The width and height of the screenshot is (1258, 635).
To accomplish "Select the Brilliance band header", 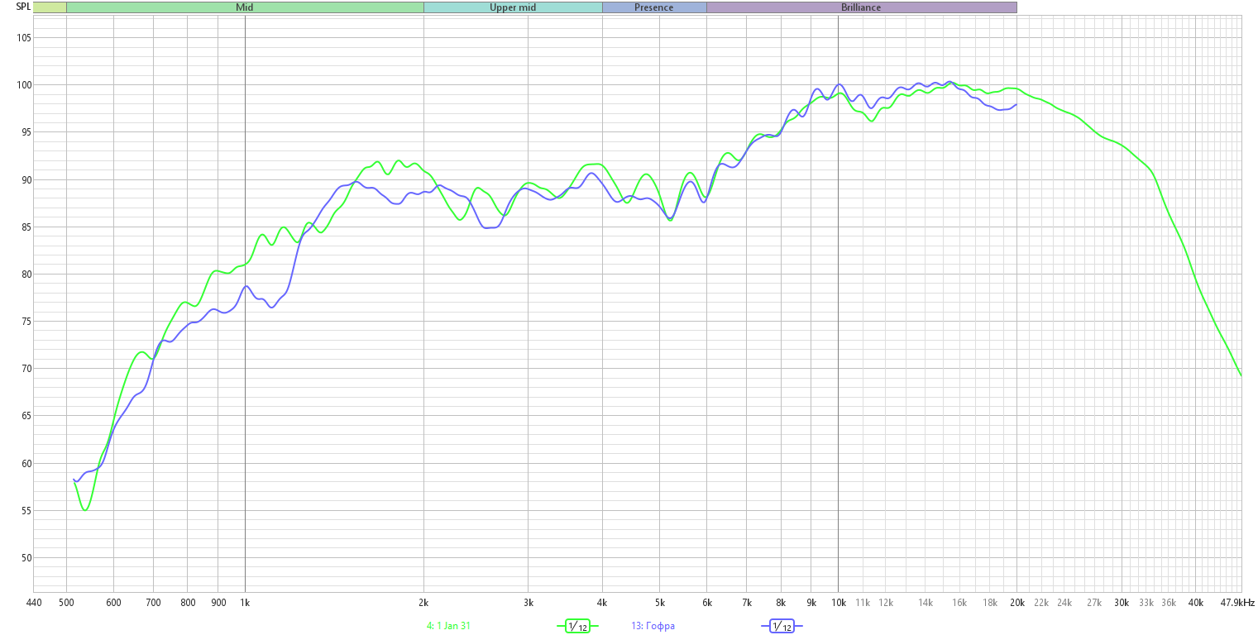I will [x=861, y=7].
